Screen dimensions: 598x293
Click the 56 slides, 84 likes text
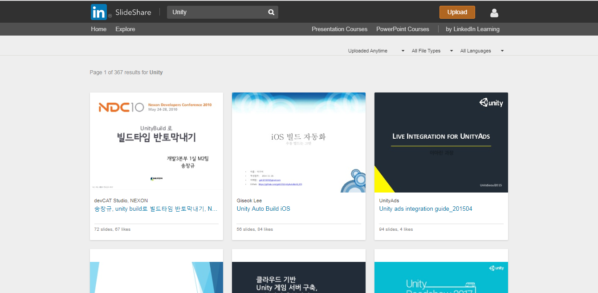pyautogui.click(x=255, y=229)
